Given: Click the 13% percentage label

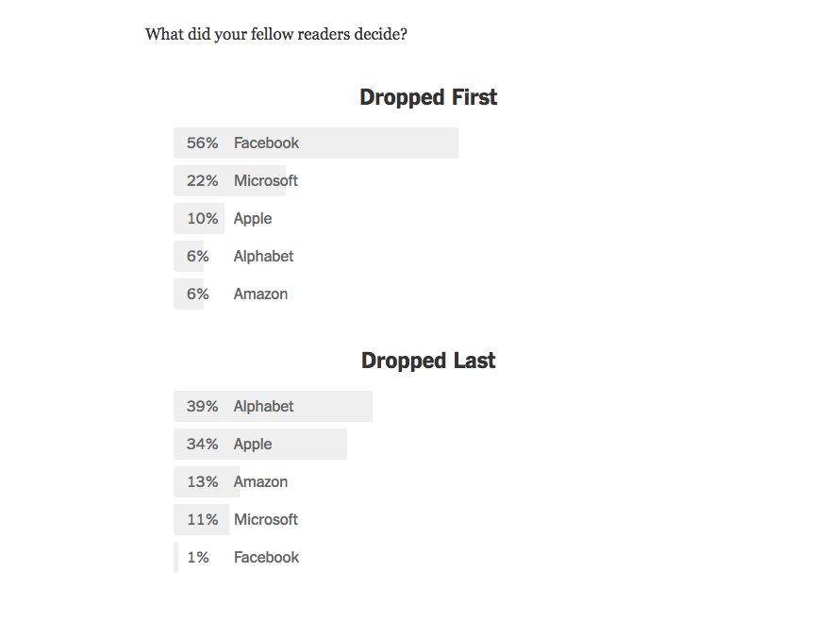Looking at the screenshot, I should point(203,481).
